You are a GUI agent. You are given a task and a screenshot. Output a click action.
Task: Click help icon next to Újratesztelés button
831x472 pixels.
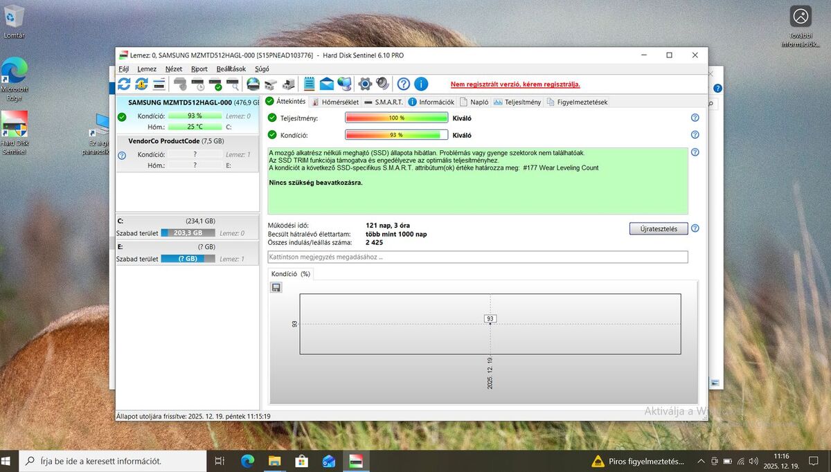(x=695, y=228)
